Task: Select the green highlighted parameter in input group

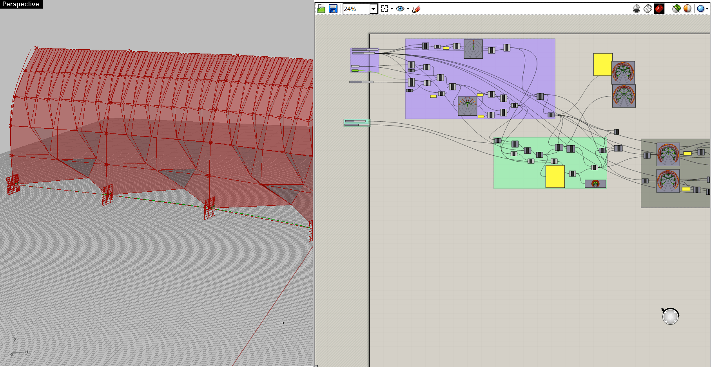Action: [x=355, y=70]
